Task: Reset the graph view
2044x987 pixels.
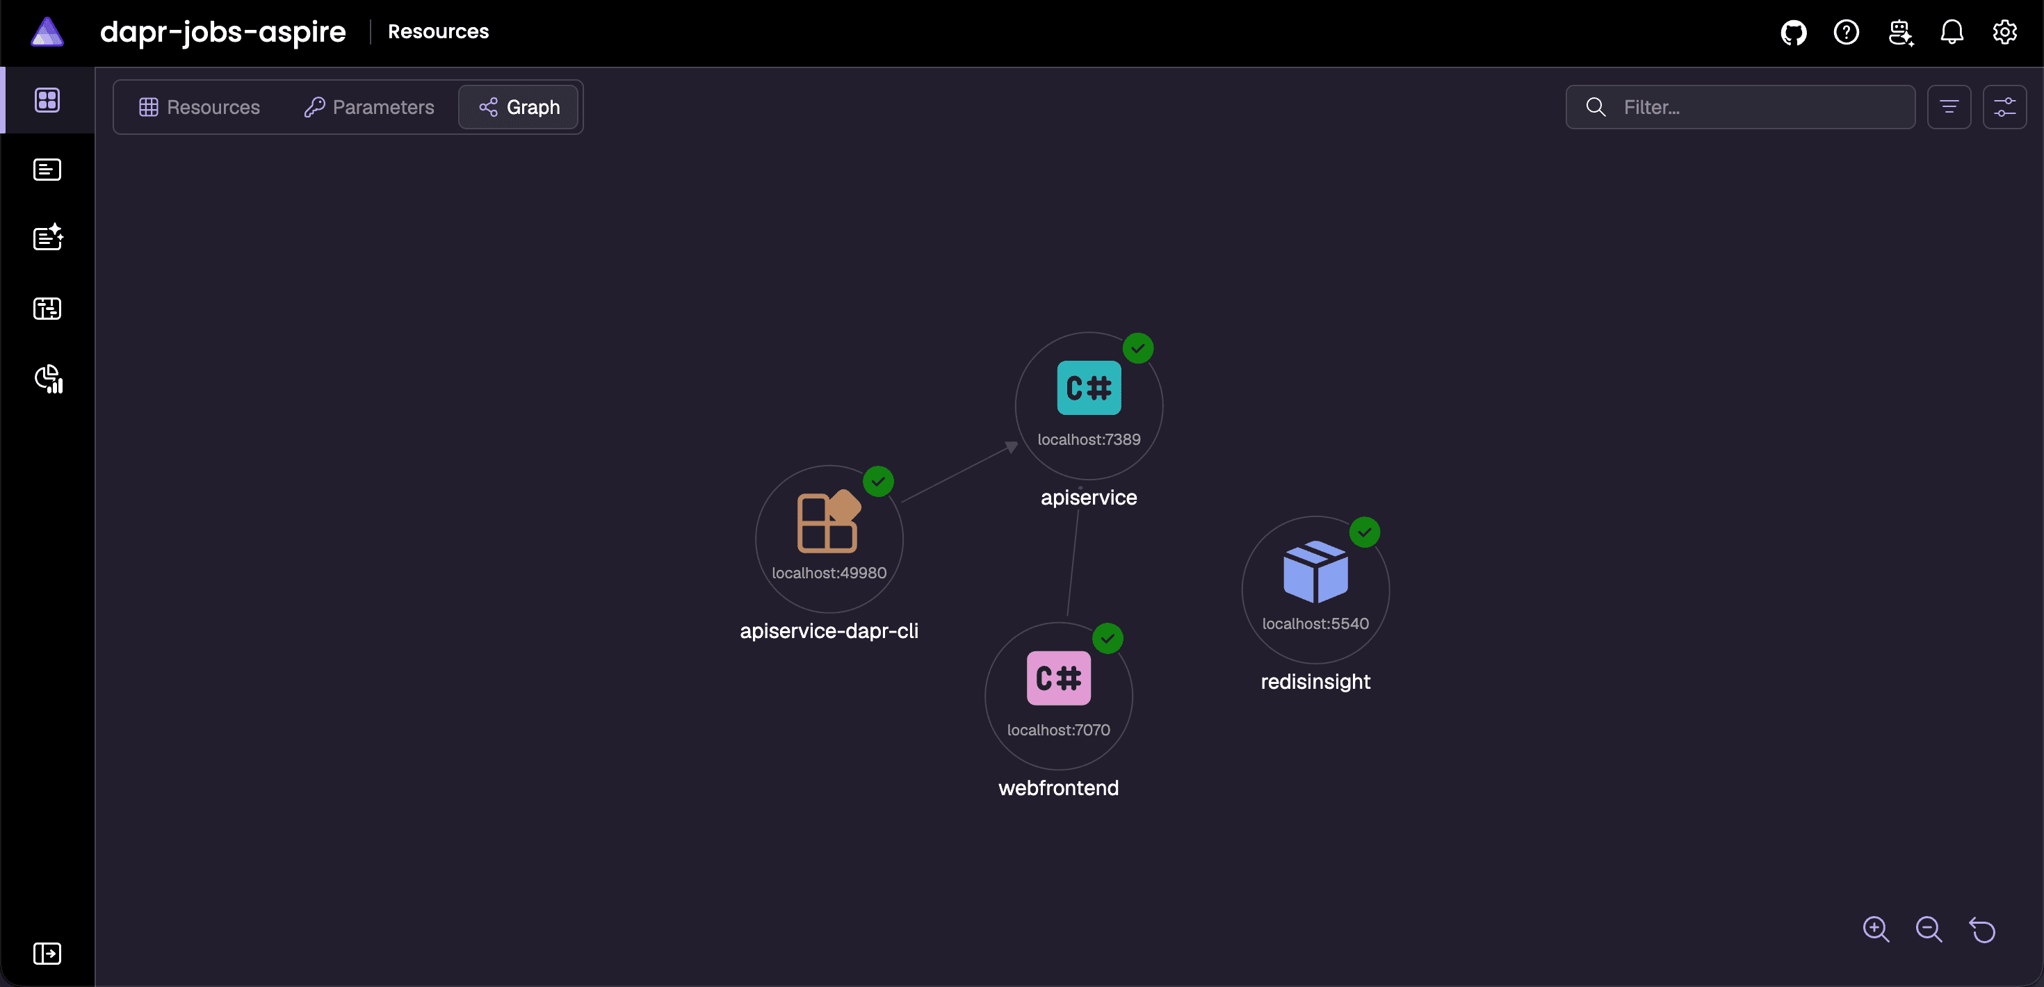Action: click(x=1982, y=929)
